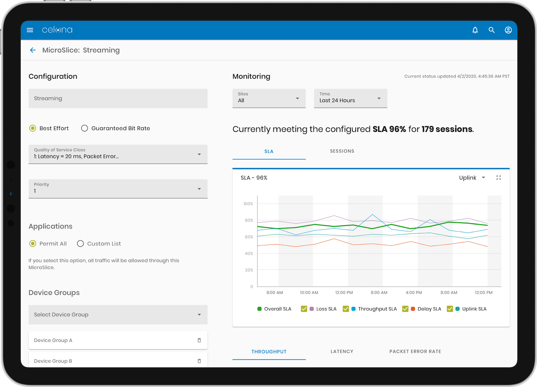Uncheck the Uplink SLA checkbox
This screenshot has height=387, width=537.
[450, 309]
